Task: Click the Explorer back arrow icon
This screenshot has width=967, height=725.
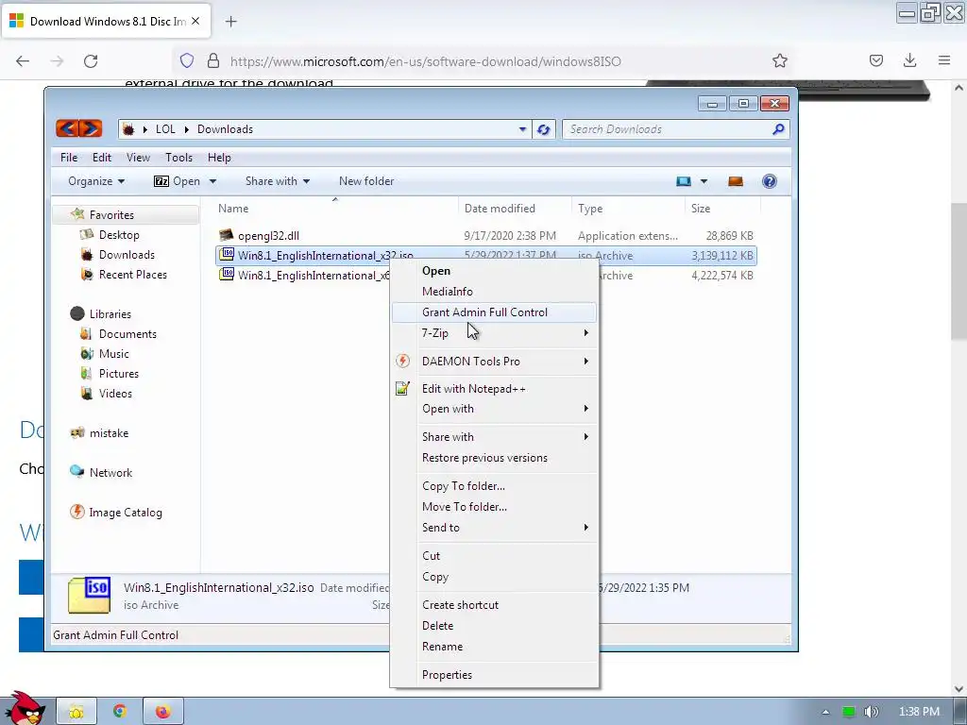Action: point(67,128)
